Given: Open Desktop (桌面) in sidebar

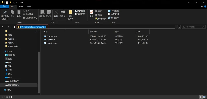Looking at the screenshot, I should tap(10, 78).
